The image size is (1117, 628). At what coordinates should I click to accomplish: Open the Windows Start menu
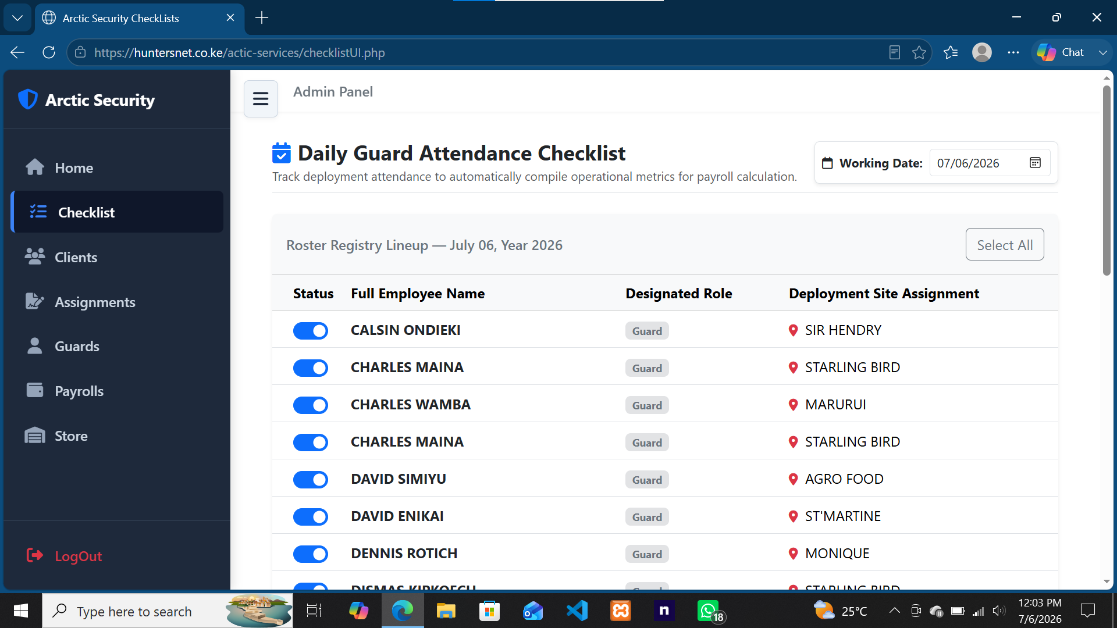(x=21, y=611)
